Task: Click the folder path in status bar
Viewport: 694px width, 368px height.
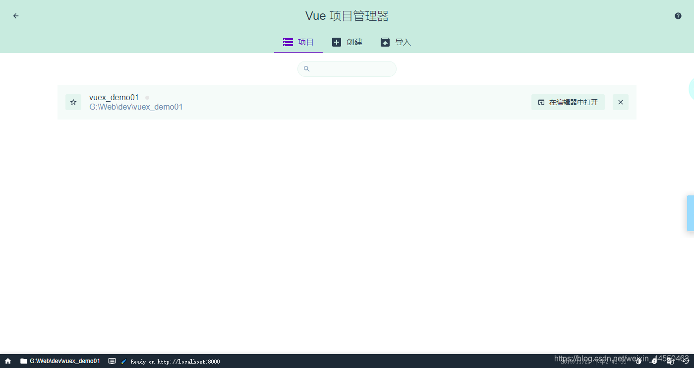Action: pos(60,361)
